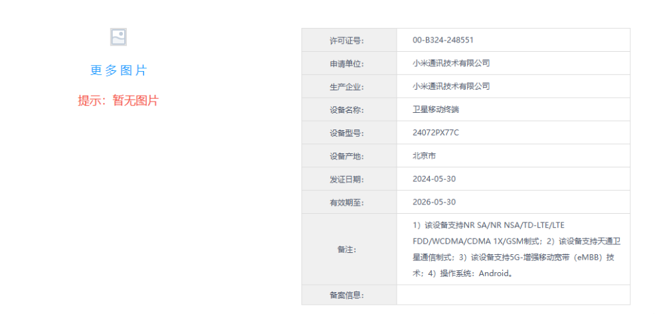Open the 更多图片 link
This screenshot has height=320, width=657.
pyautogui.click(x=118, y=70)
